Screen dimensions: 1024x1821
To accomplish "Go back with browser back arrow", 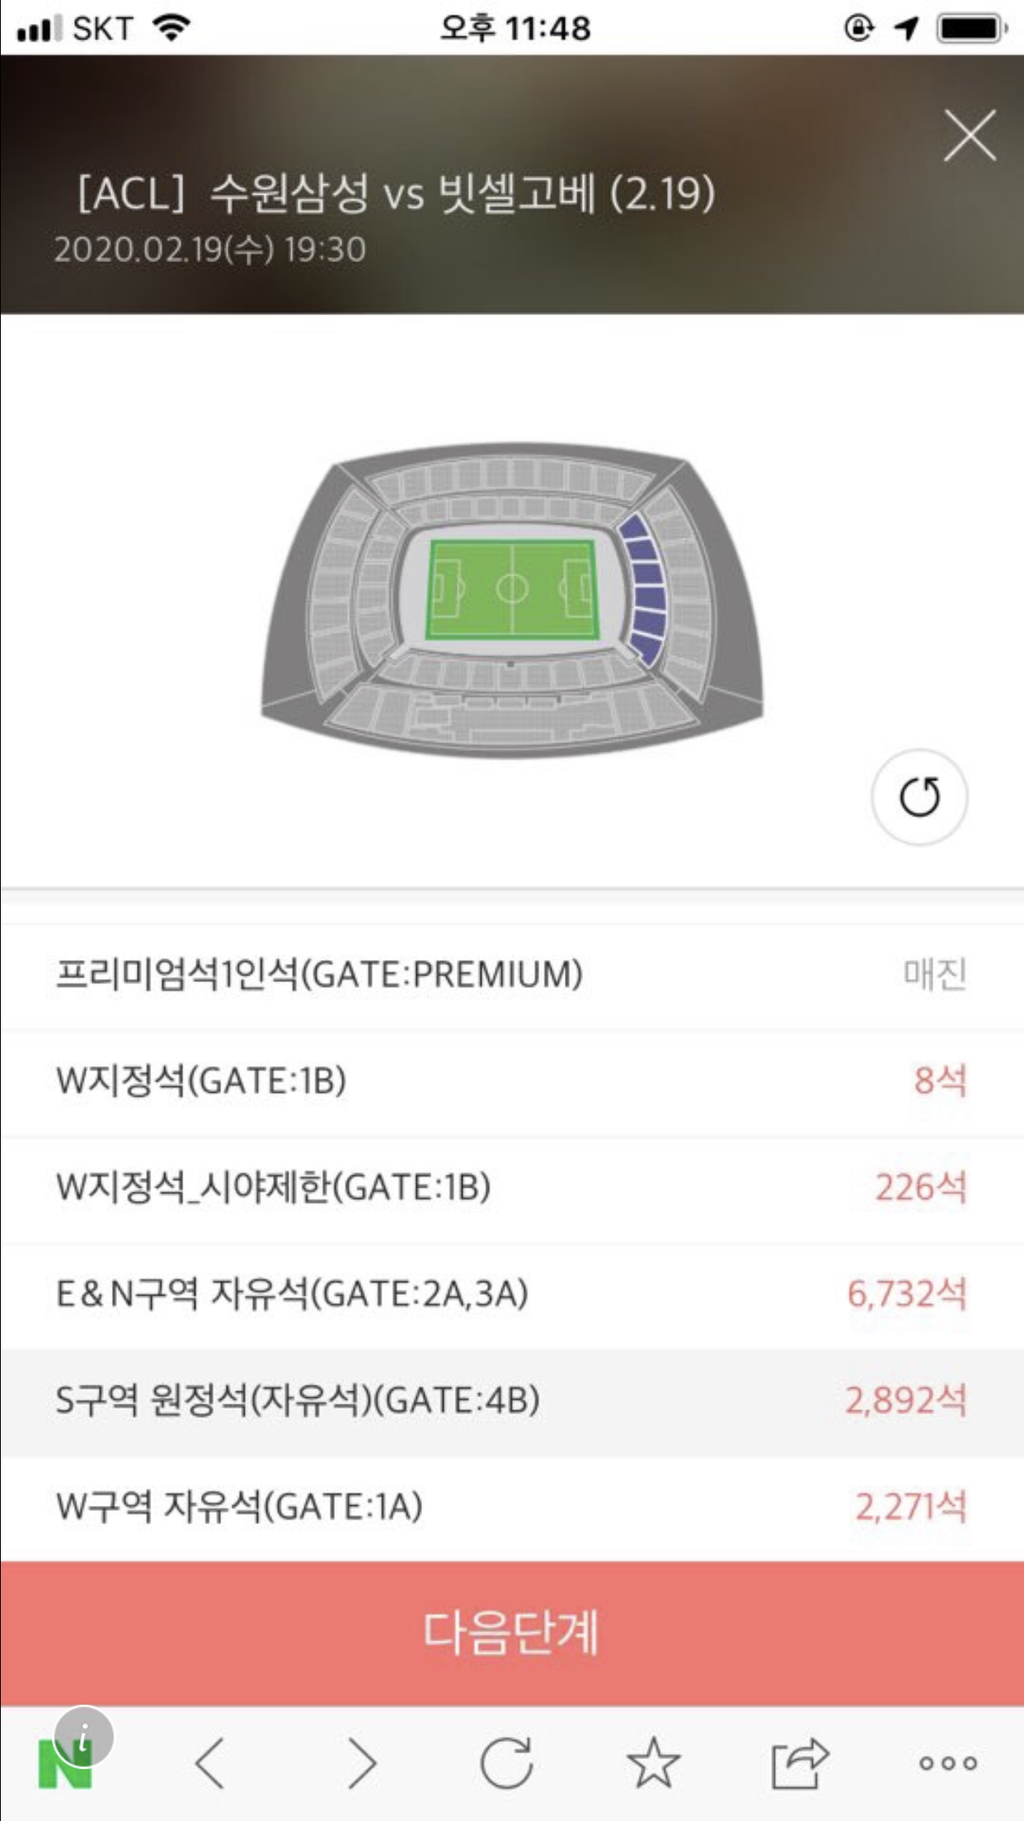I will click(x=210, y=1763).
